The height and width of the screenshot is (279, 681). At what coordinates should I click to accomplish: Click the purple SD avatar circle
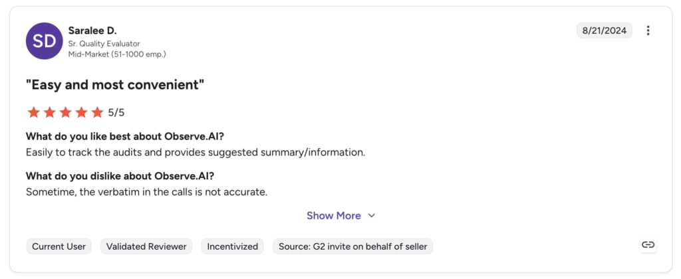[45, 41]
